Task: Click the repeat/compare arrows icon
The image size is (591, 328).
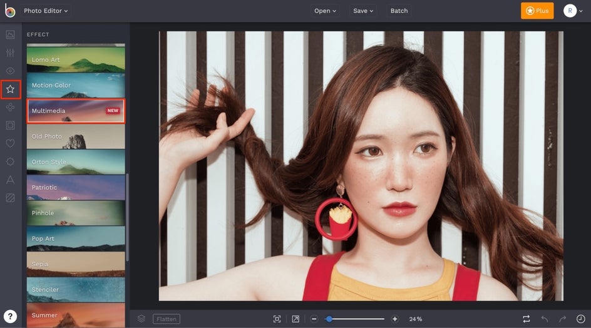Action: [x=527, y=319]
